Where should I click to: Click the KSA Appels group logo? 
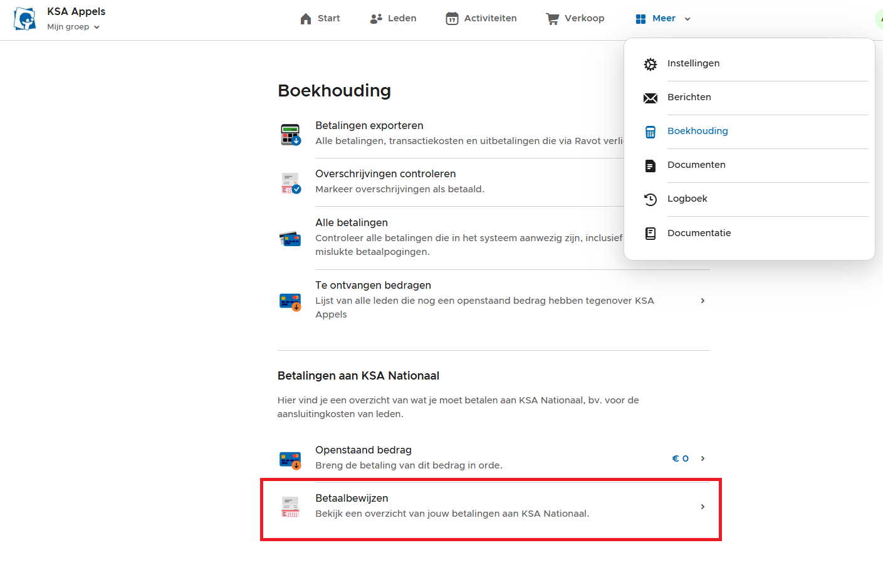[x=25, y=19]
